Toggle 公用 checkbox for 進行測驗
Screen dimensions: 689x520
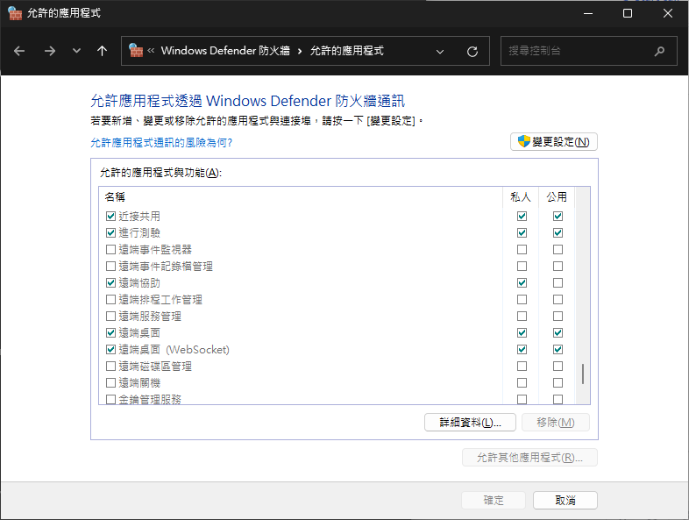[558, 233]
